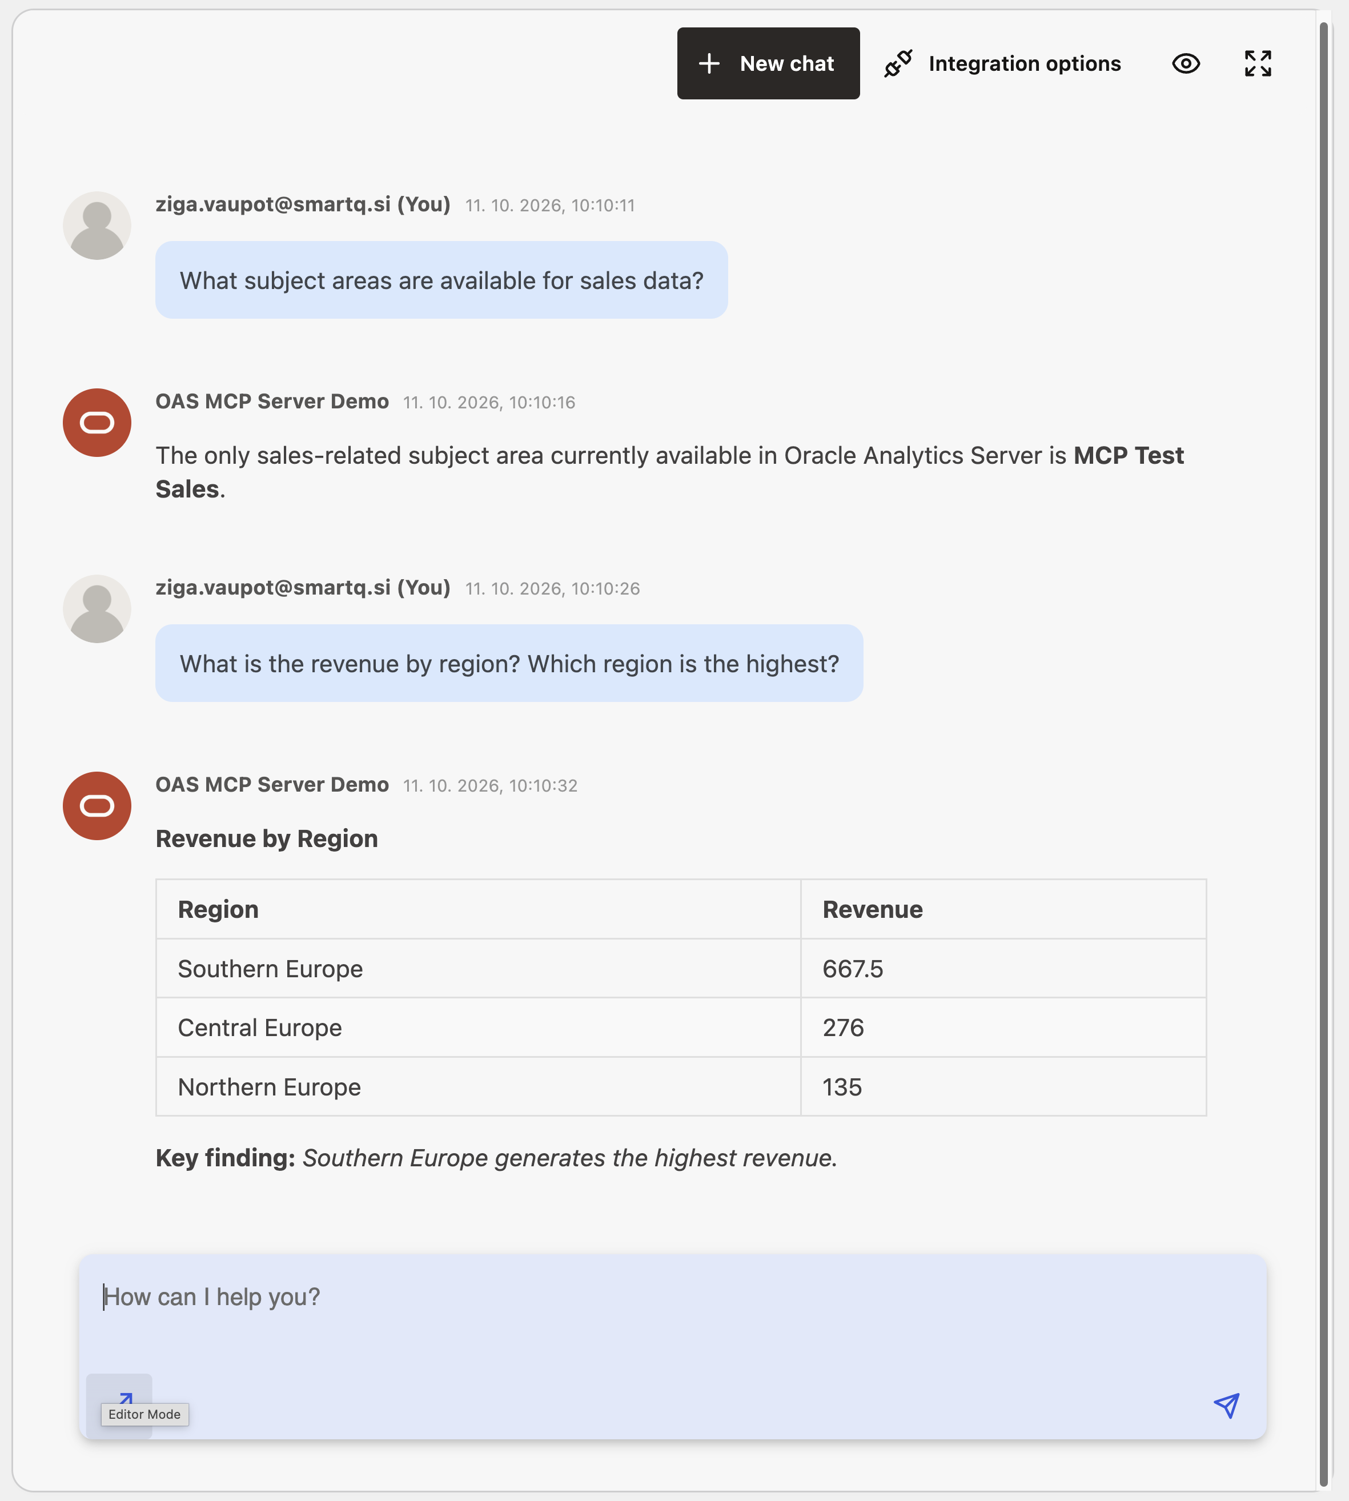
Task: Click Oracle logo avatar at 10:10:32 reply
Action: [97, 806]
